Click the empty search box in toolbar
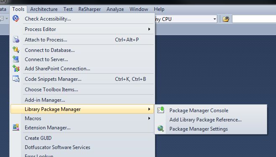The height and width of the screenshot is (157, 276). [254, 19]
